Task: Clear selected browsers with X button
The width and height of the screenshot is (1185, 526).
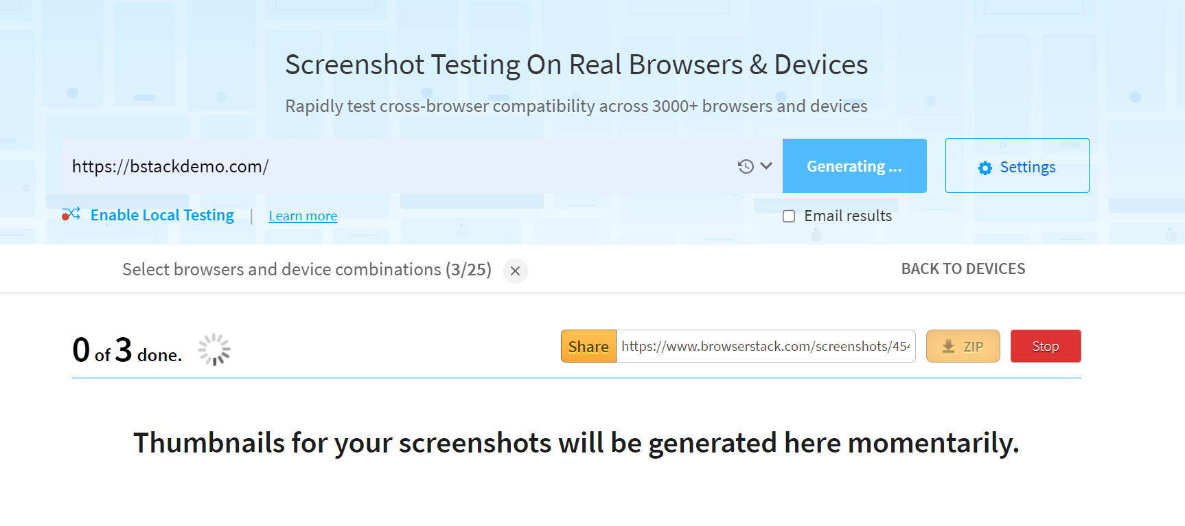Action: click(x=515, y=271)
